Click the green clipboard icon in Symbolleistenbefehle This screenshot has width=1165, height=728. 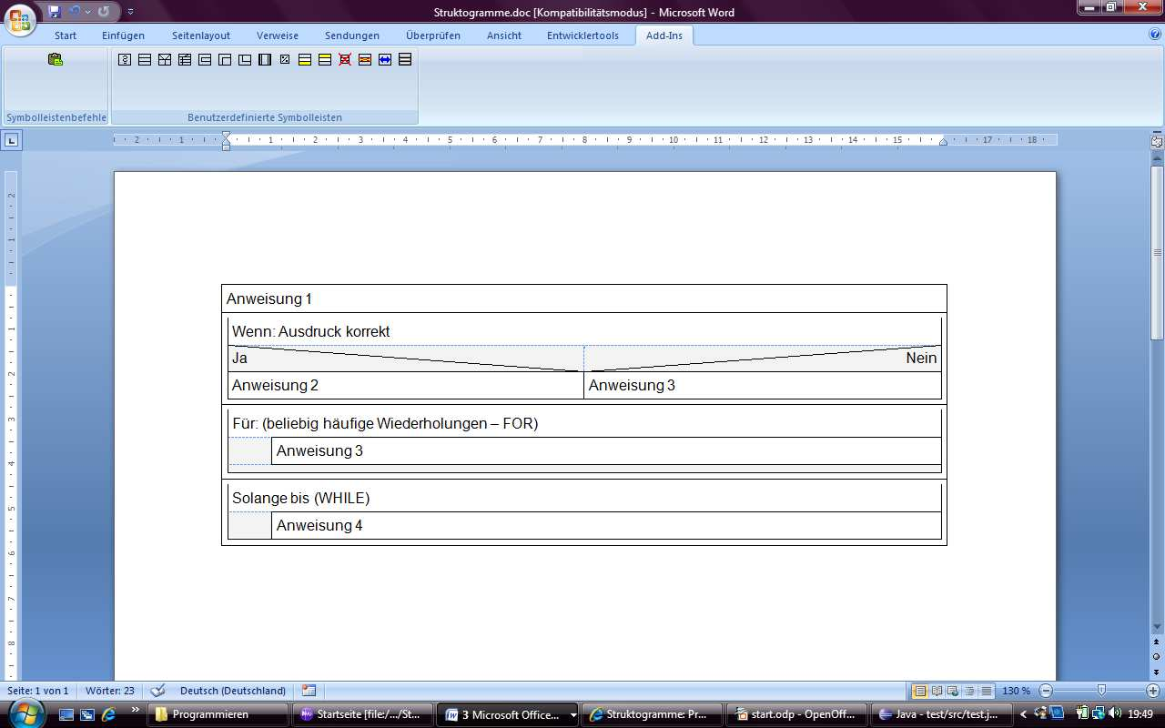tap(56, 60)
